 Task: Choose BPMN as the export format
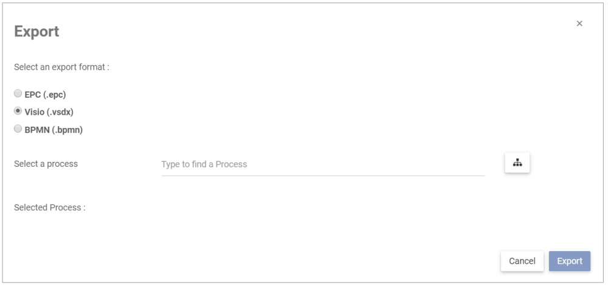(x=18, y=129)
